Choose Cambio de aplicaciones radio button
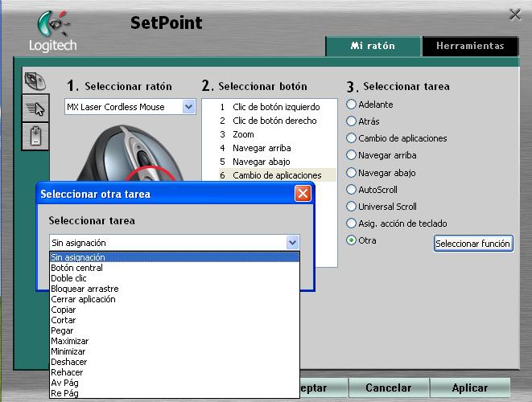532x402 pixels. pyautogui.click(x=351, y=138)
